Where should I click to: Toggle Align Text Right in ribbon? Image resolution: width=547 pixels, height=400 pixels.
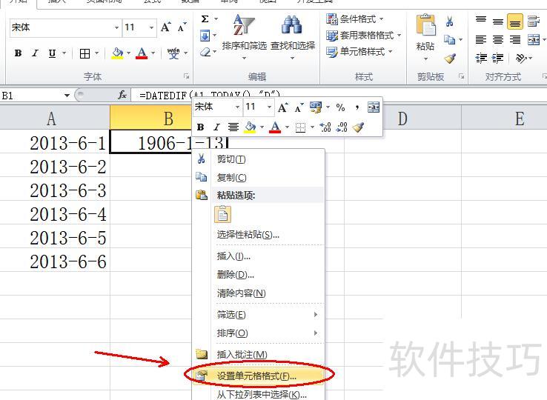click(x=515, y=39)
